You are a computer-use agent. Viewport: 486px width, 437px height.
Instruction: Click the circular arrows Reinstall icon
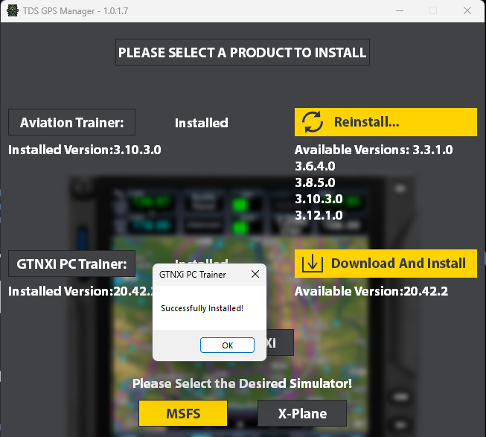(x=313, y=122)
